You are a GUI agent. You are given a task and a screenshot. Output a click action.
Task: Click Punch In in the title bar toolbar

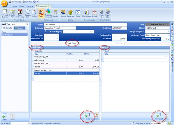pos(27,2)
